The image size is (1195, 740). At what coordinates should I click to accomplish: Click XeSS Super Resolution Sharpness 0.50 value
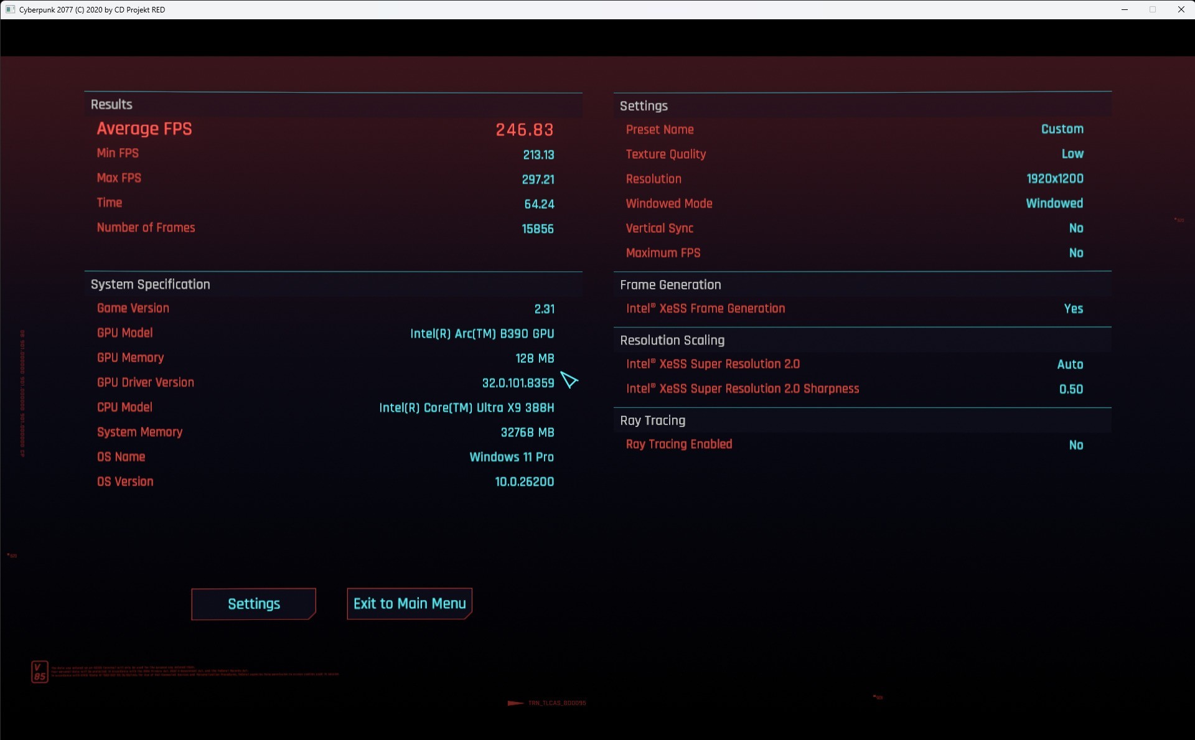(1071, 389)
